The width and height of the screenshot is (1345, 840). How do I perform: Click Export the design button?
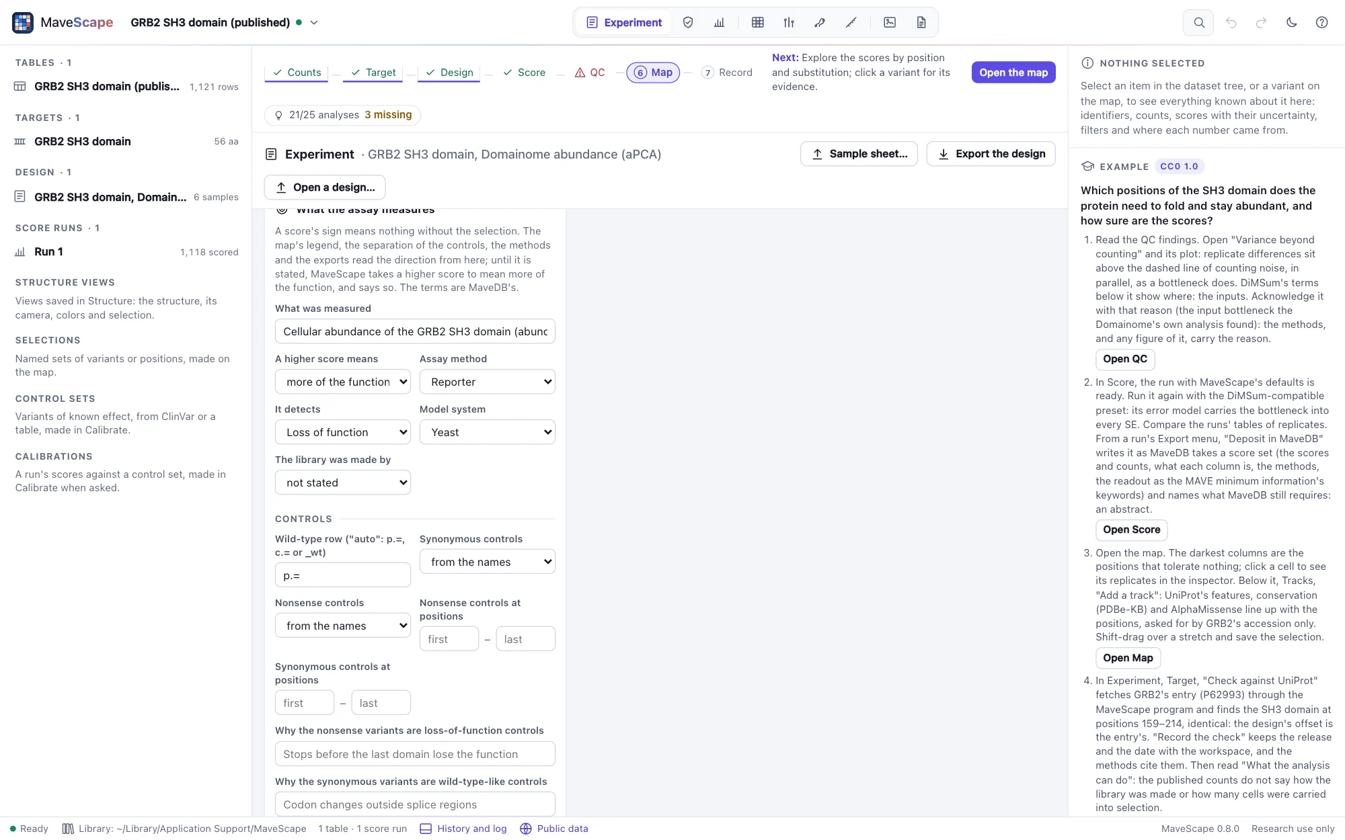point(991,154)
